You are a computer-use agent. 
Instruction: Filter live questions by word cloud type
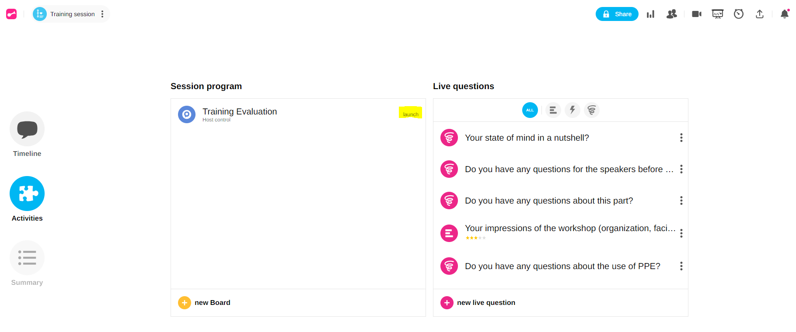click(591, 110)
